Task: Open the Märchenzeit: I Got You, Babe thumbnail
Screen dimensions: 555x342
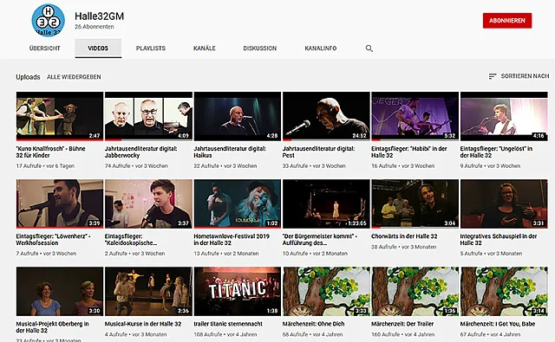Action: 504,292
